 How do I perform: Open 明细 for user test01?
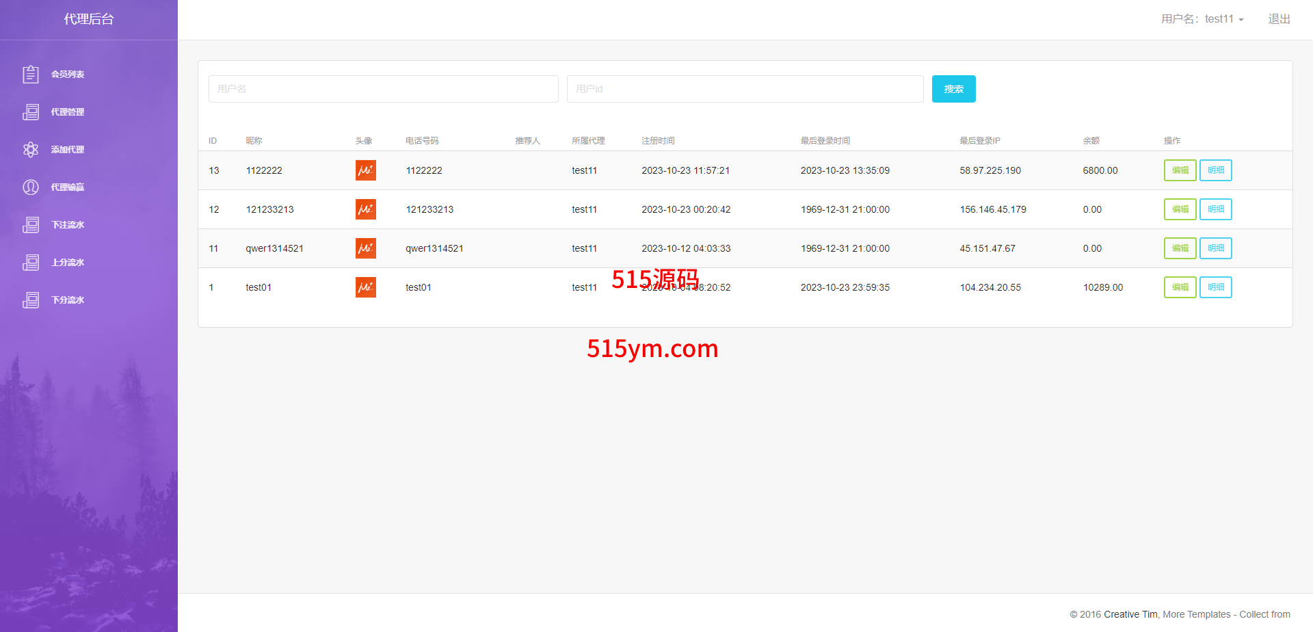tap(1215, 287)
